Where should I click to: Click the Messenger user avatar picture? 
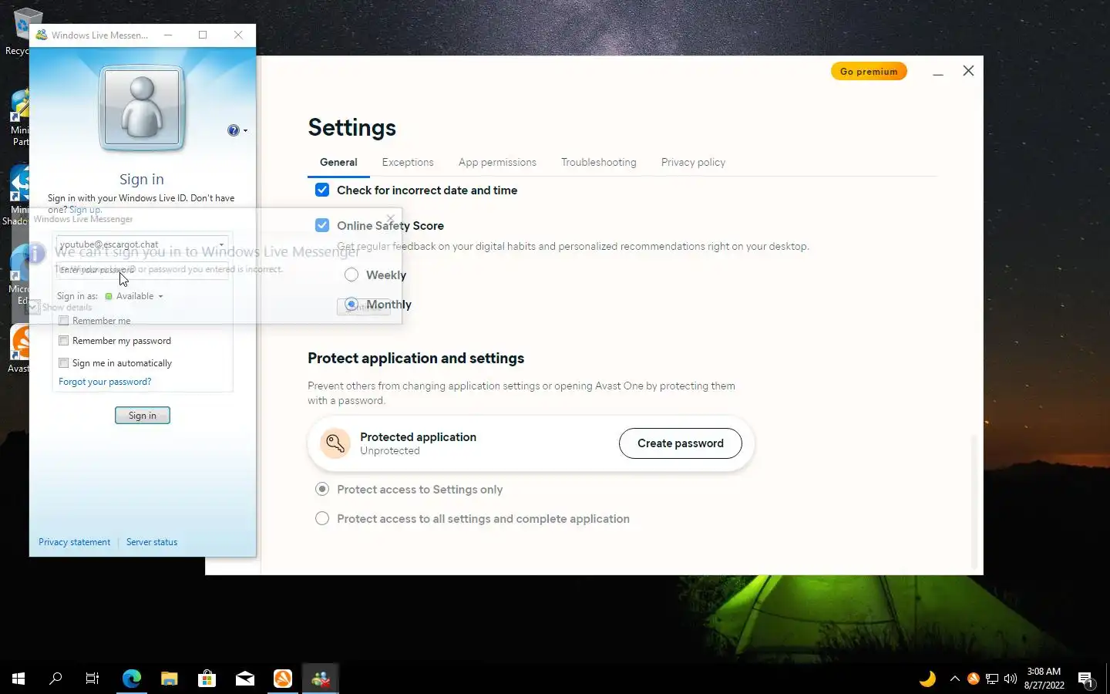142,108
